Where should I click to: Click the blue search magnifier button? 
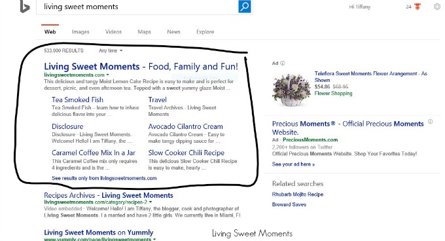tap(244, 7)
